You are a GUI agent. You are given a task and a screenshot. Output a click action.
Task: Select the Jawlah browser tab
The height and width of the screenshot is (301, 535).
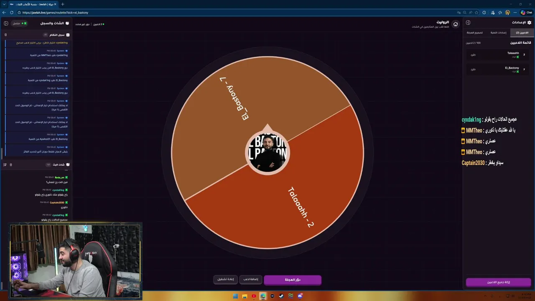(33, 4)
